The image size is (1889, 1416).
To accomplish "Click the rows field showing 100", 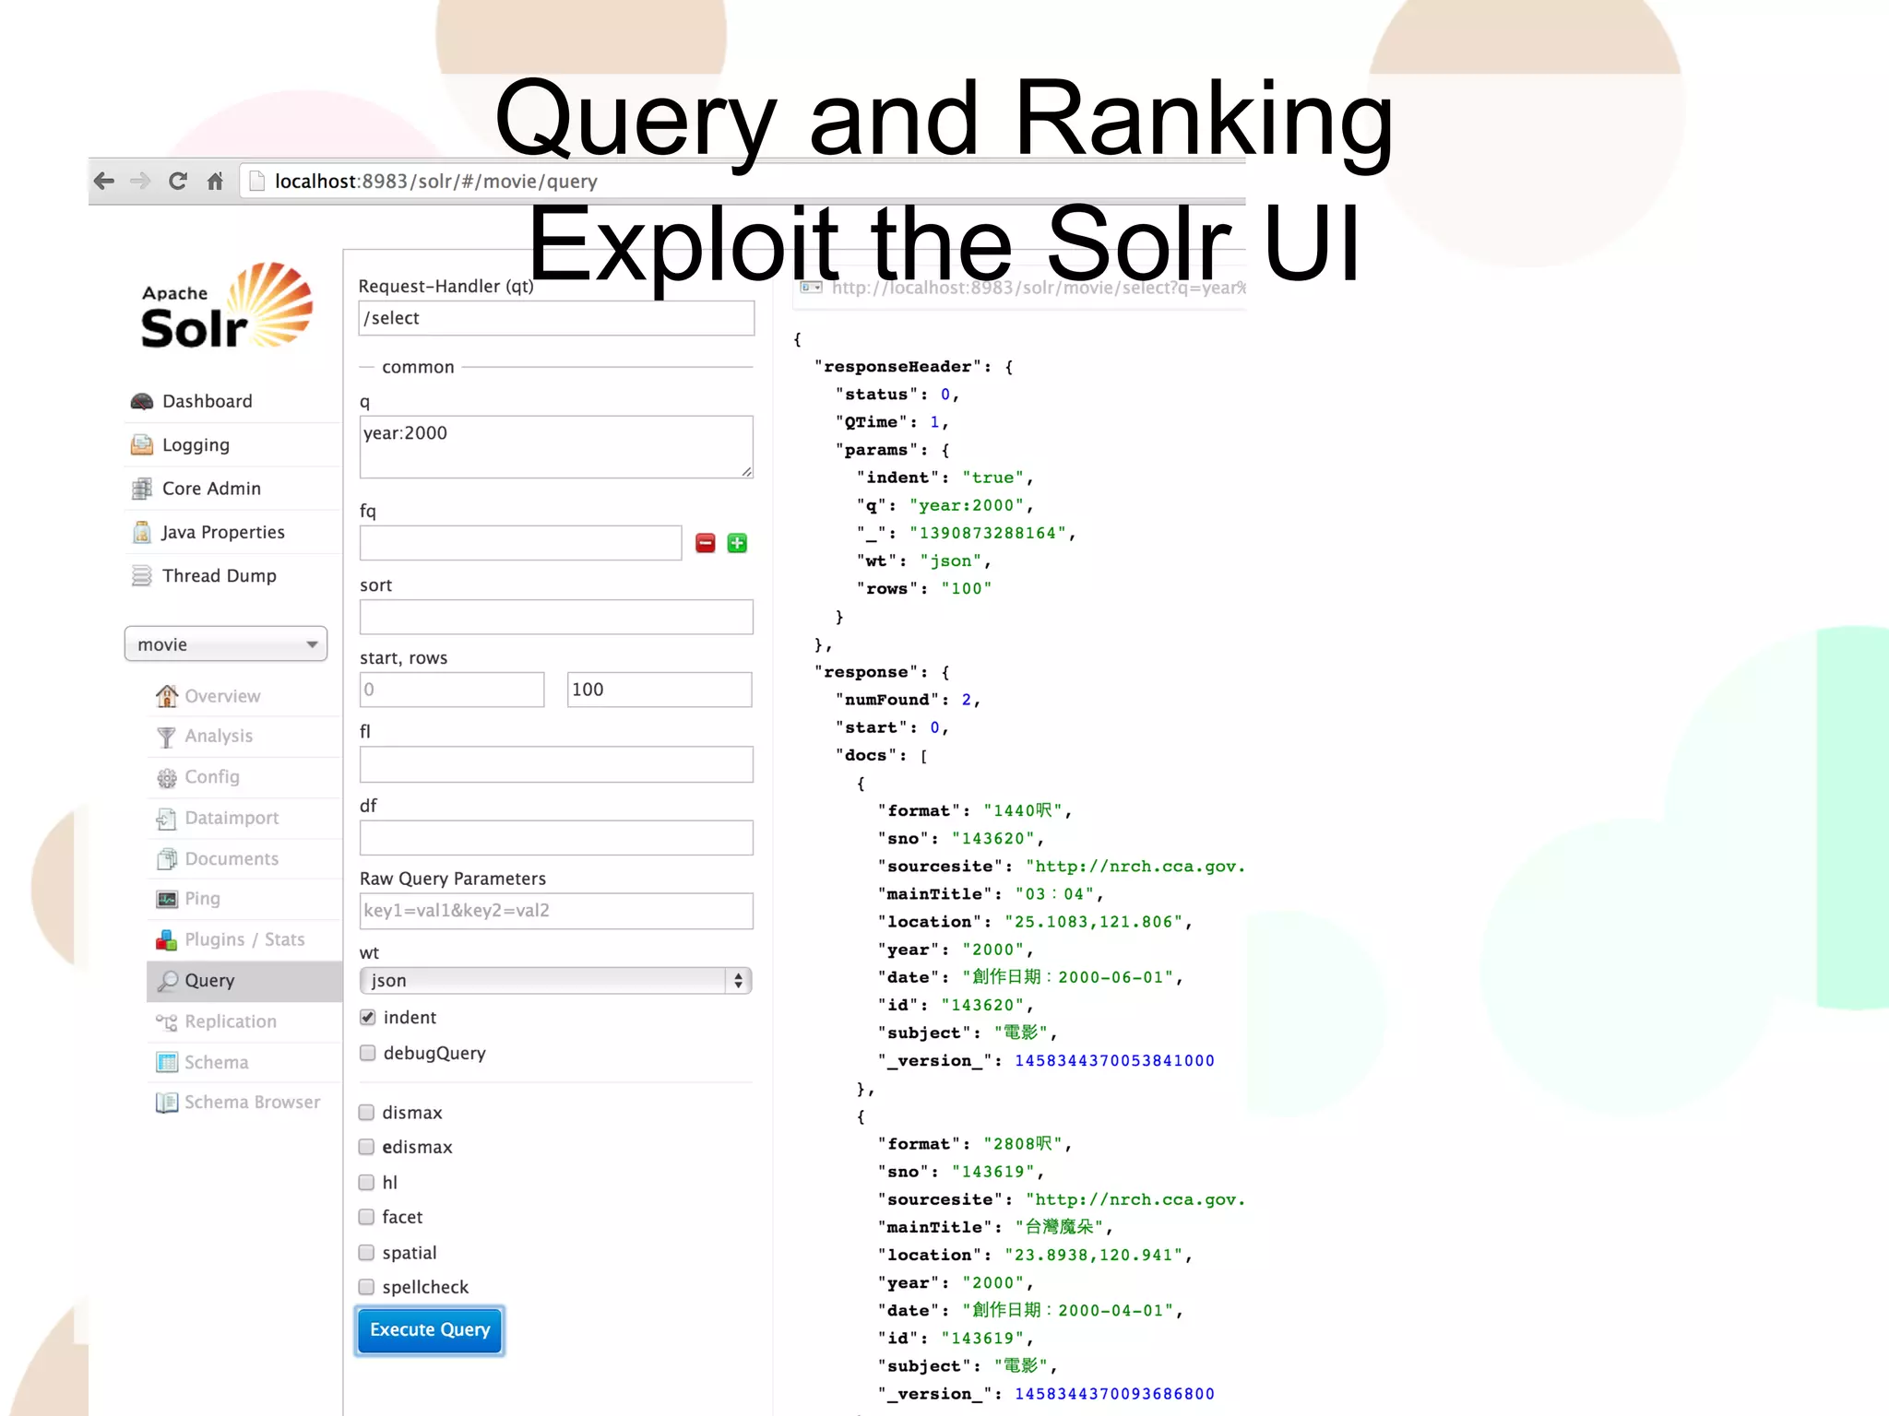I will point(659,690).
